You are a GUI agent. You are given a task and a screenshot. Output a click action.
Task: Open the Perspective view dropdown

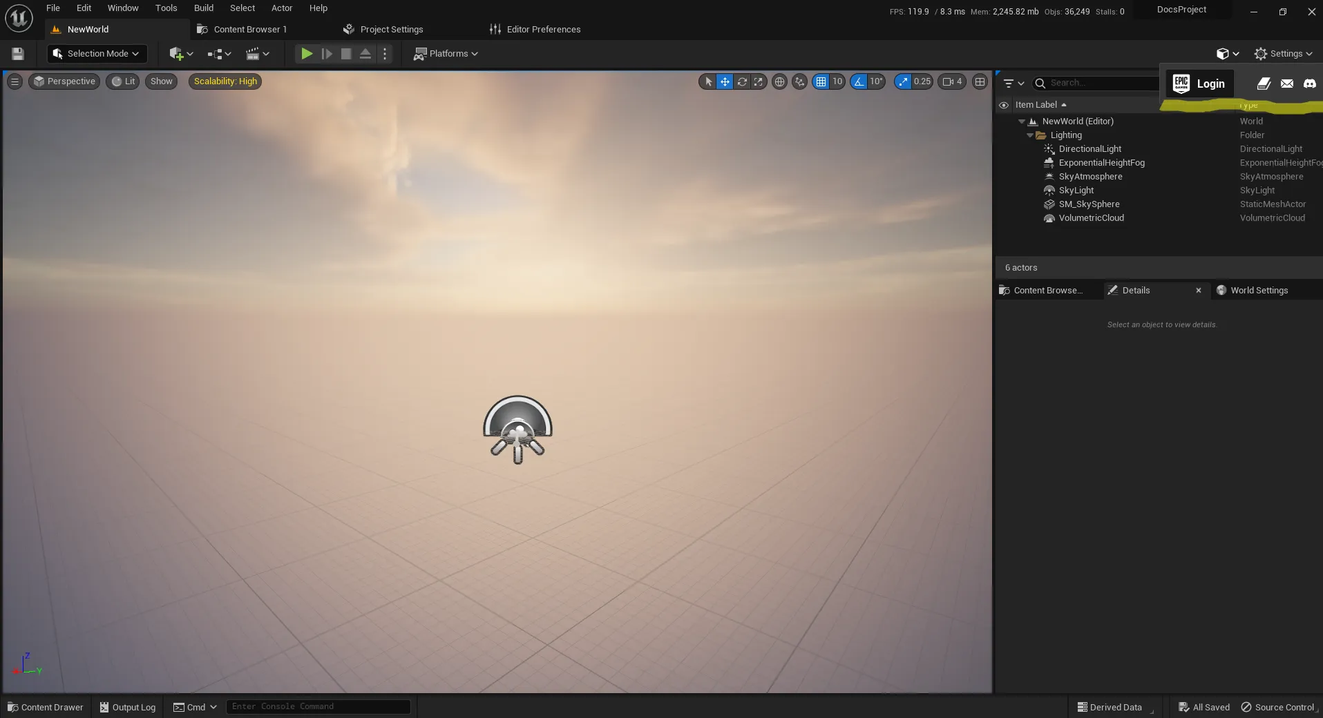tap(64, 81)
